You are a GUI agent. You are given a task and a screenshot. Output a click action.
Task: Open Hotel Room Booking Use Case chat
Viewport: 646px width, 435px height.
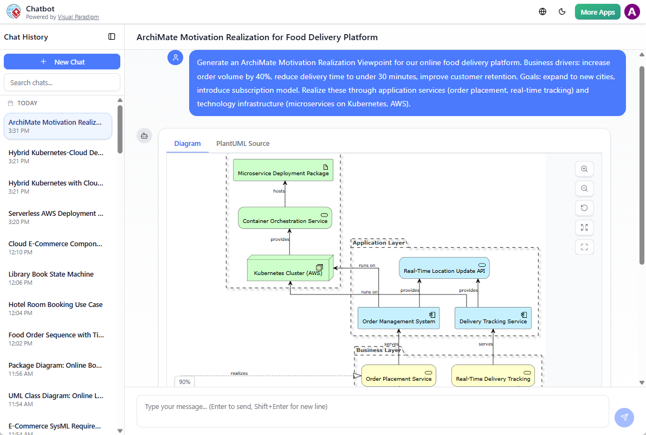(56, 308)
